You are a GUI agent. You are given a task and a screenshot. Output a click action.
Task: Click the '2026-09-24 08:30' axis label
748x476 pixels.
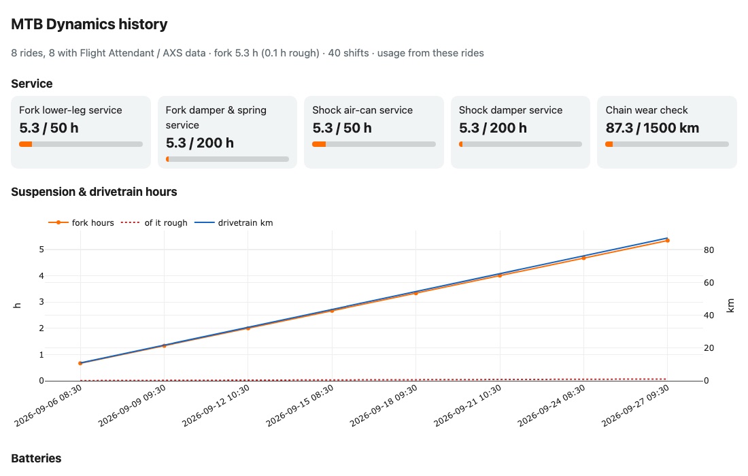551,406
